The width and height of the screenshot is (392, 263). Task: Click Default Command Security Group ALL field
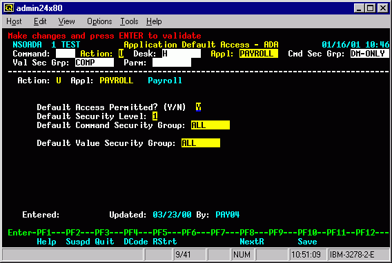click(210, 125)
